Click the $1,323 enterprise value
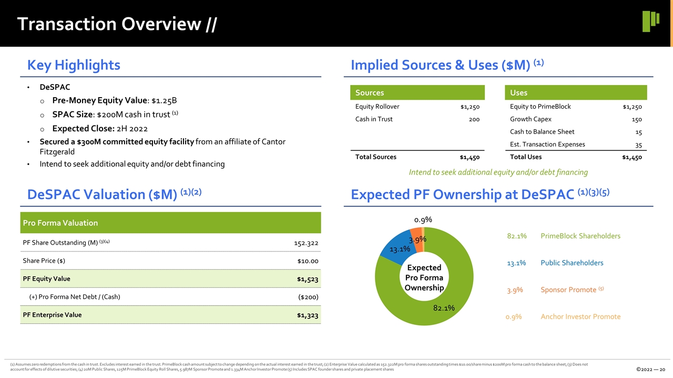This screenshot has width=673, height=378. click(308, 316)
